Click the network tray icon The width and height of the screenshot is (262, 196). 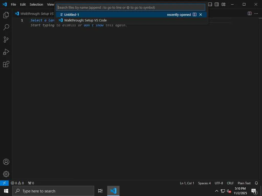coord(223,191)
